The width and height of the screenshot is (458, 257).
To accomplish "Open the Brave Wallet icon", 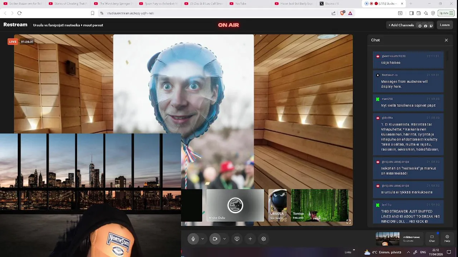I will [419, 13].
